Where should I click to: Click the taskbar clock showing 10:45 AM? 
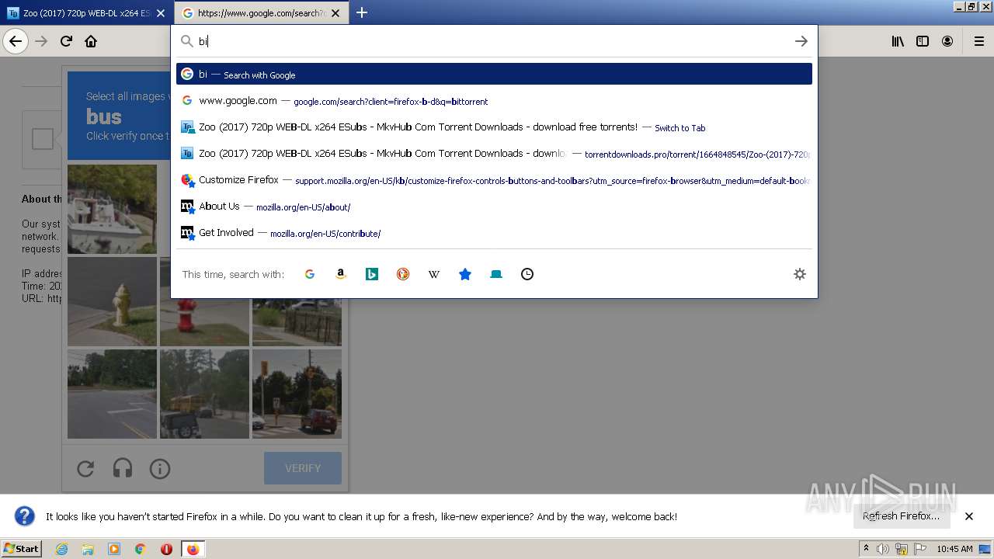click(x=954, y=549)
